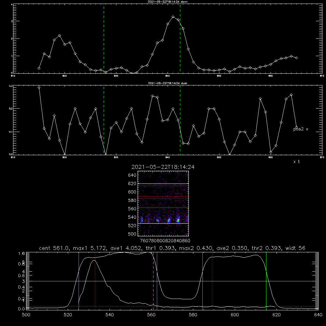Screen dimensions: 326x326
Task: Click the highest peak diamond marker in dawn plot
Action: 173,17
